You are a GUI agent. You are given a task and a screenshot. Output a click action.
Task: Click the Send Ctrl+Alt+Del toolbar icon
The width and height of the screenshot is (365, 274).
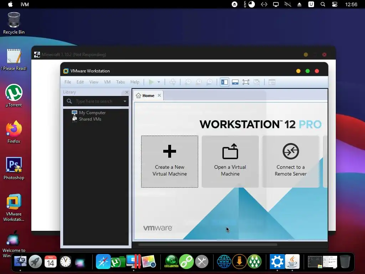click(x=173, y=82)
